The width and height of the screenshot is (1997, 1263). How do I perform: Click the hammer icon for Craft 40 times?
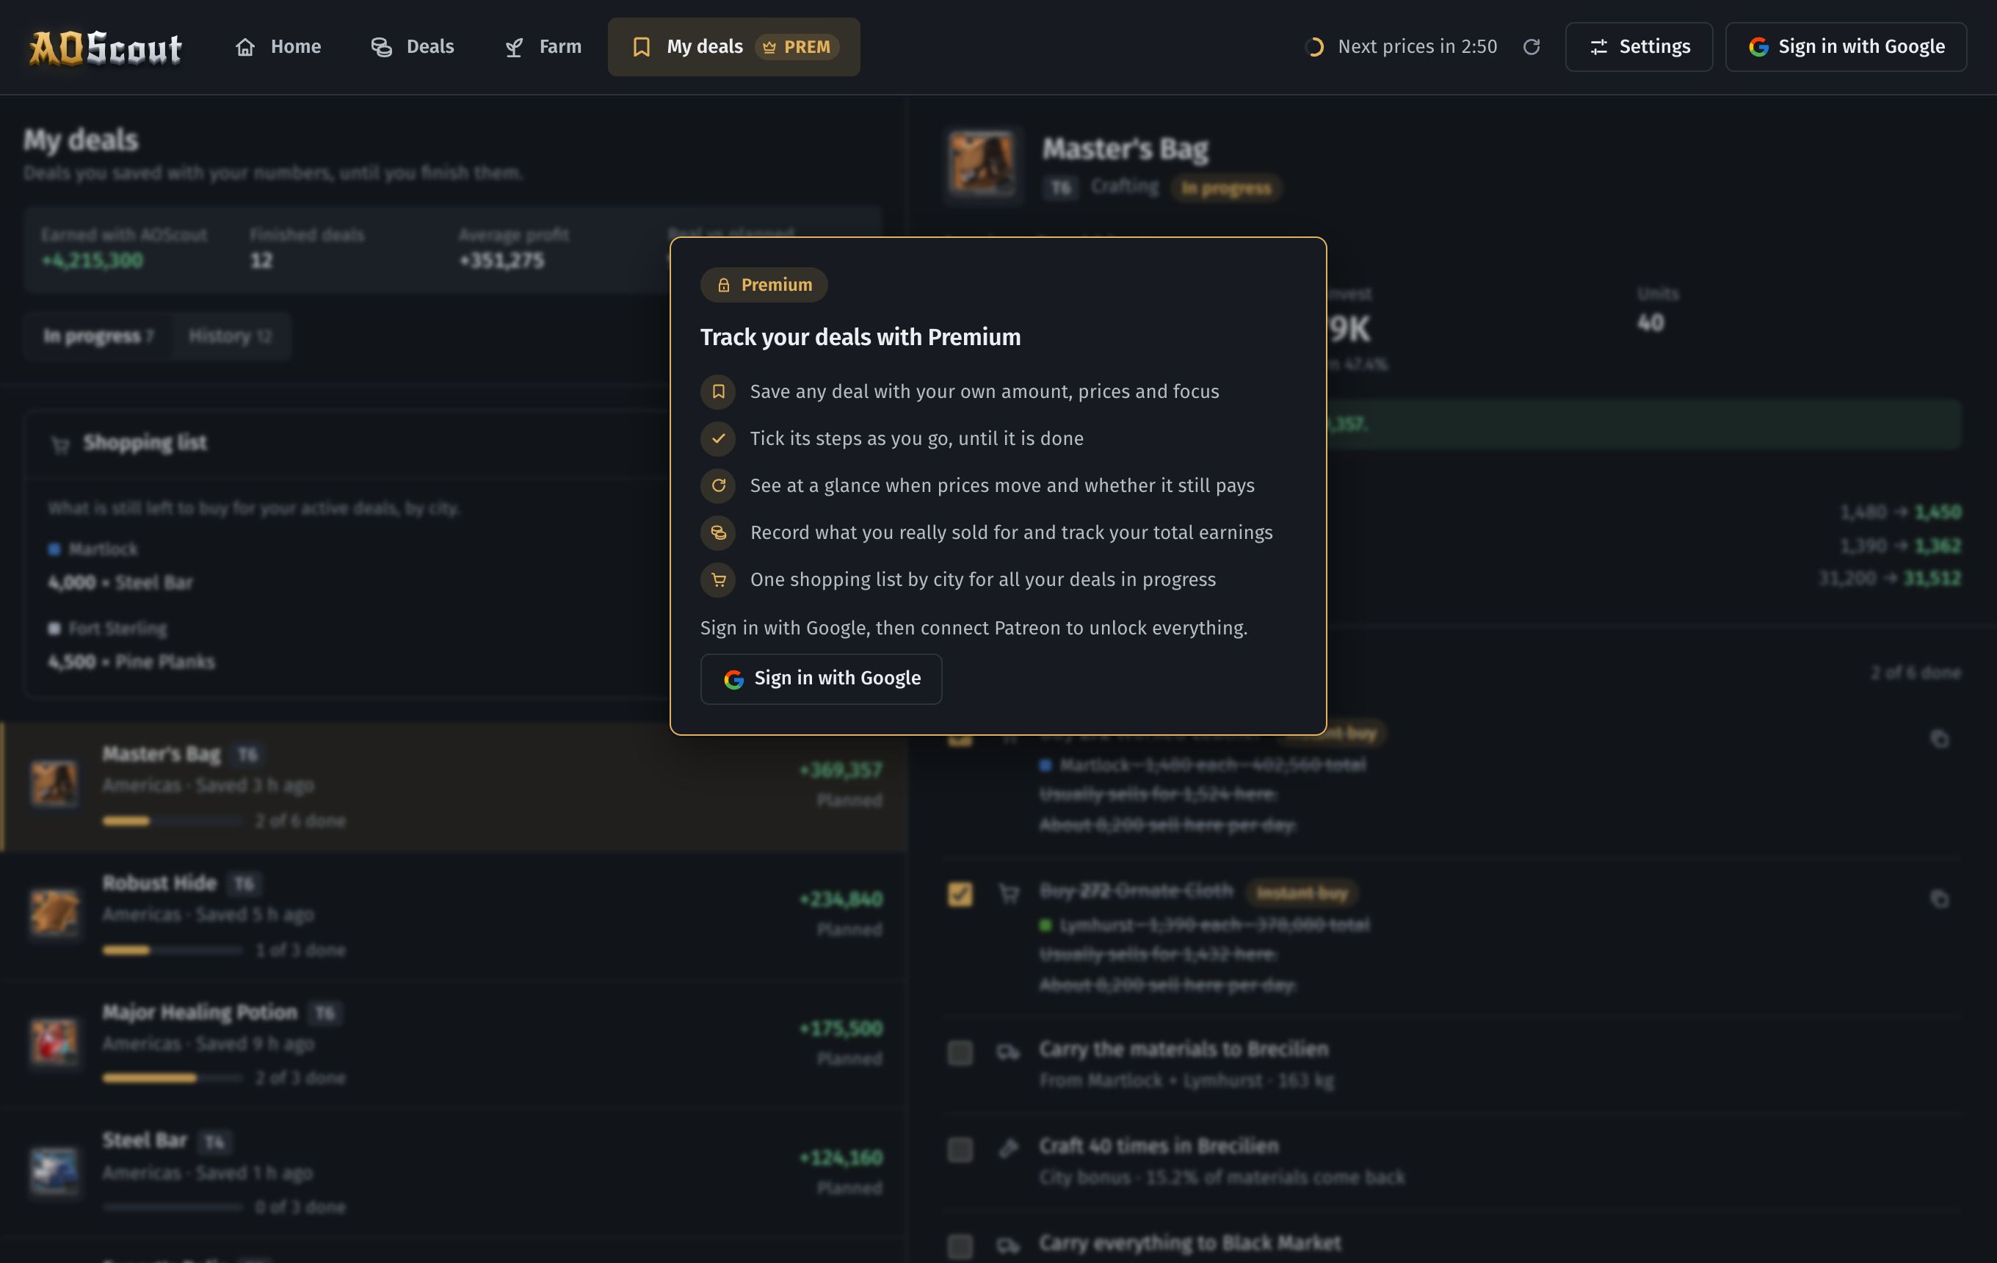point(1009,1148)
